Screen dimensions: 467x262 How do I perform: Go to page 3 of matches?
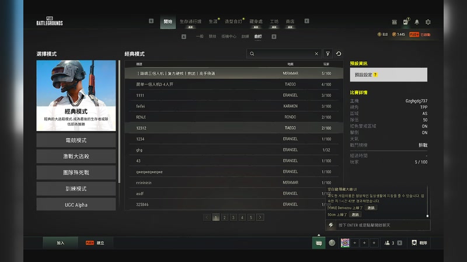point(233,217)
